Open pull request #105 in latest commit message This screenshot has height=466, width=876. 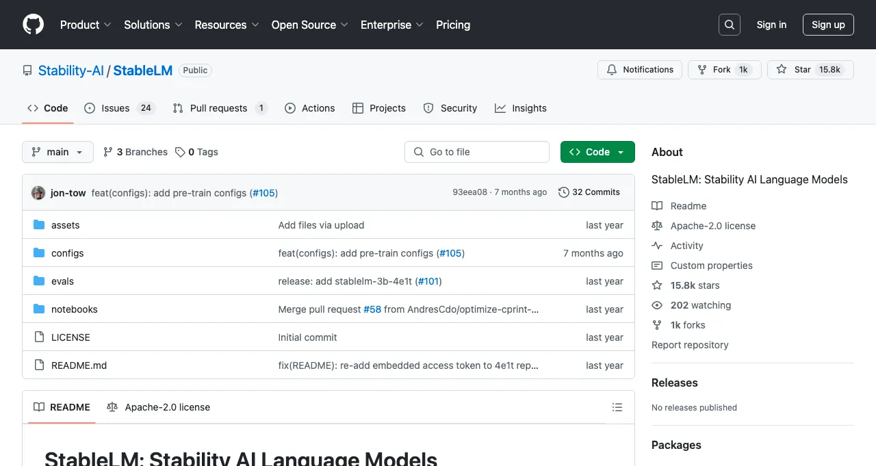[x=263, y=193]
